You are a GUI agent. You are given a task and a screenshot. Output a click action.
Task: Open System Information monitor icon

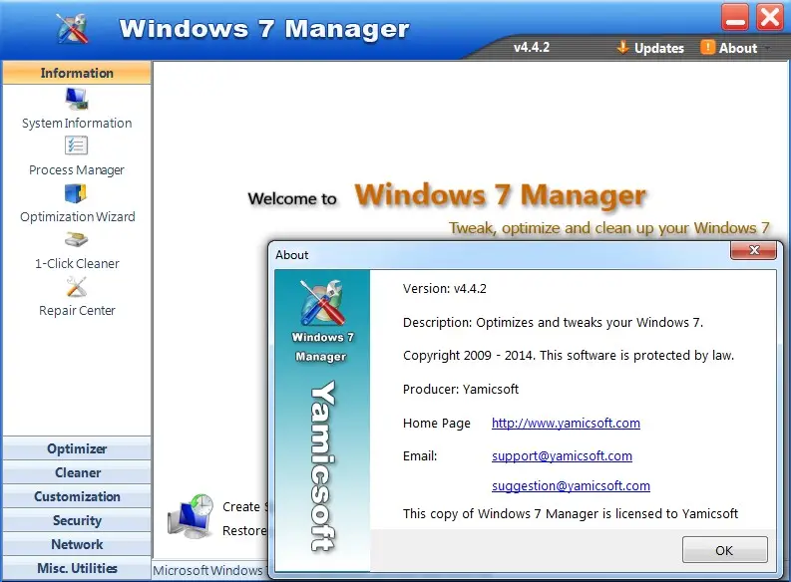click(x=77, y=99)
